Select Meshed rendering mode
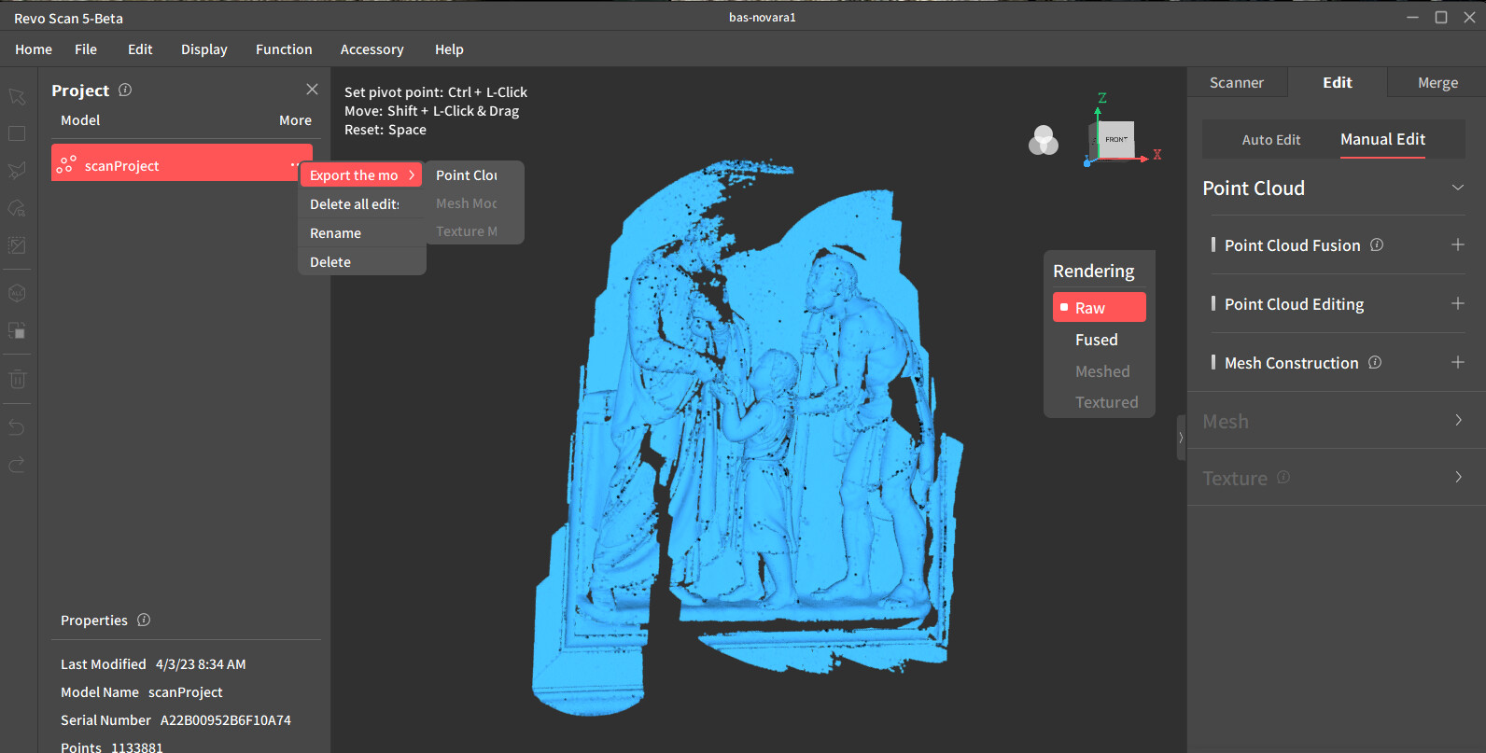Image resolution: width=1486 pixels, height=753 pixels. 1101,371
